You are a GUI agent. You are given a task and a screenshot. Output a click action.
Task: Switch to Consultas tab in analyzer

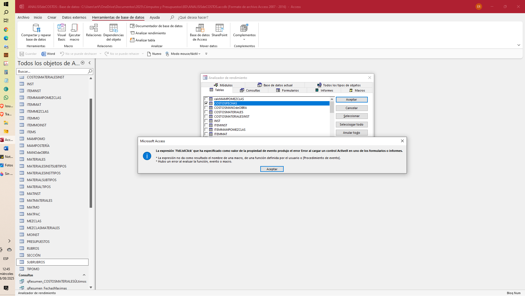(x=250, y=90)
